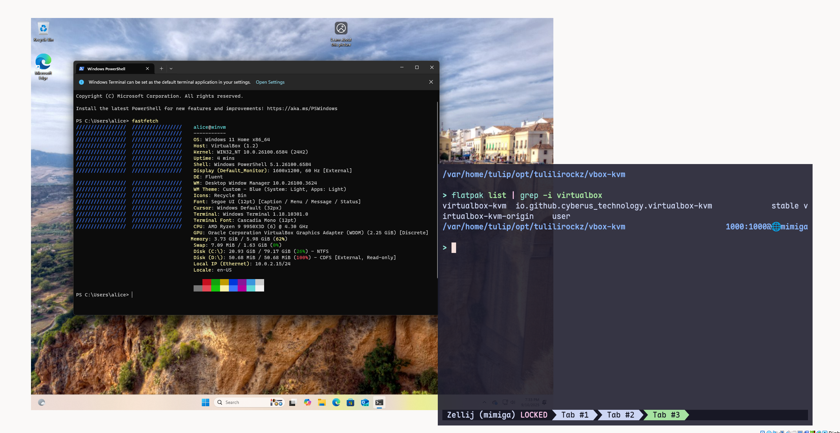The width and height of the screenshot is (840, 433).
Task: Click the PowerShell terminal scrollbar
Action: (x=437, y=190)
